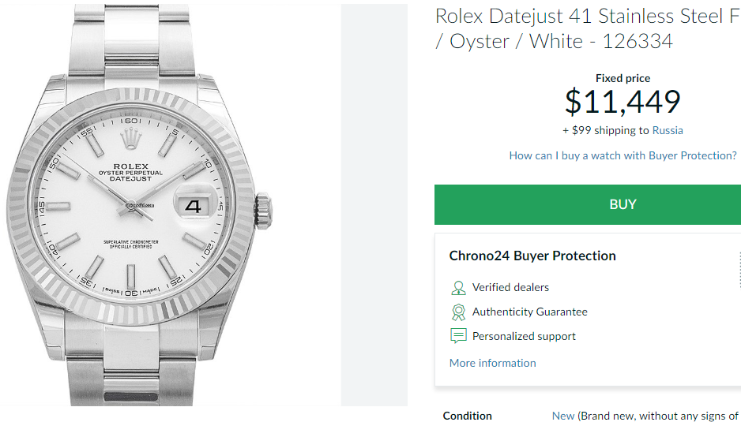Select the Verified dealers text

coord(510,288)
